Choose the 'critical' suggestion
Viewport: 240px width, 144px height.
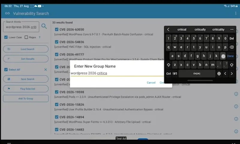point(182,29)
